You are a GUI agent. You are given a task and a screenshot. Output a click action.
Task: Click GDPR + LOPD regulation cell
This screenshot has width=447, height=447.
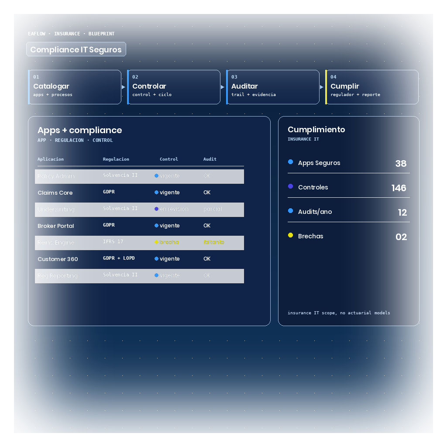click(x=119, y=258)
